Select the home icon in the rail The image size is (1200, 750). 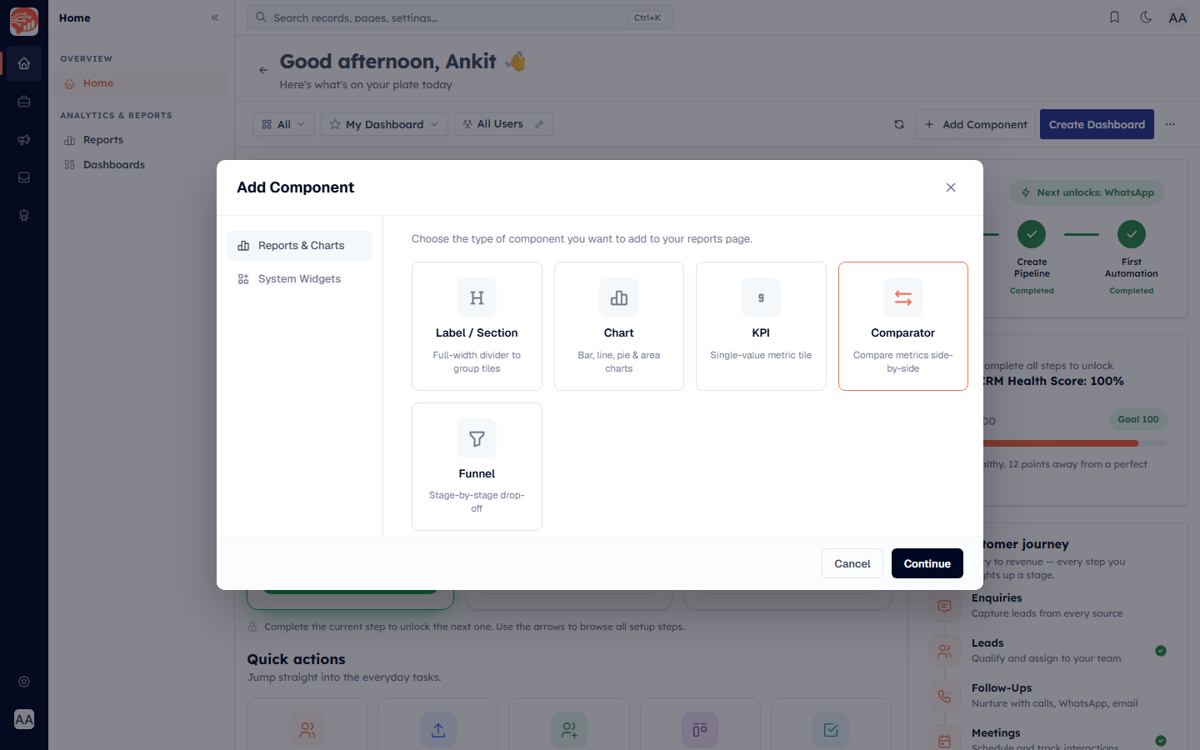pos(24,63)
